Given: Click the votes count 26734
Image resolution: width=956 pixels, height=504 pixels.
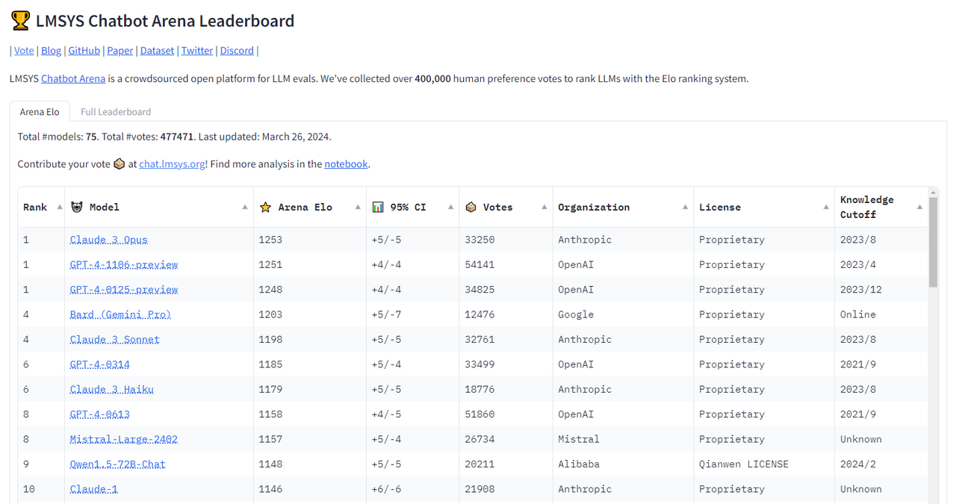Looking at the screenshot, I should point(479,439).
